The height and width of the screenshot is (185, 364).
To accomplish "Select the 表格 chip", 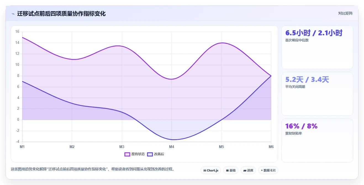I will click(x=231, y=170).
